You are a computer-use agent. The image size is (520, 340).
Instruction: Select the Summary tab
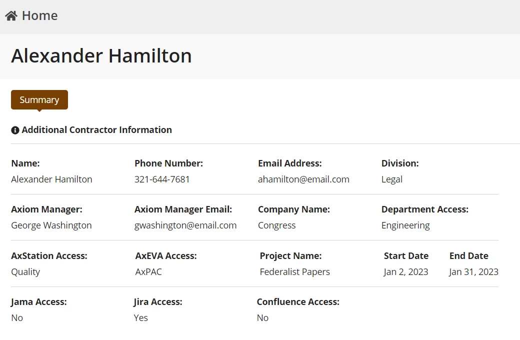39,100
